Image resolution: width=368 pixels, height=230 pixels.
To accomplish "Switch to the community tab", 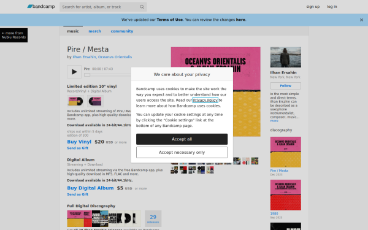I will click(x=122, y=31).
